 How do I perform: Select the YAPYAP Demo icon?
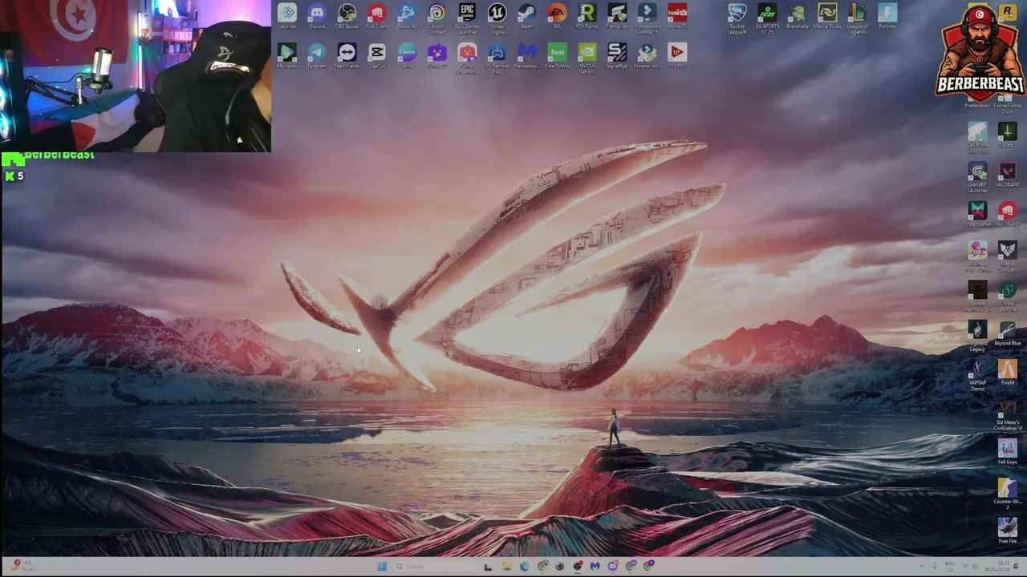tap(977, 375)
